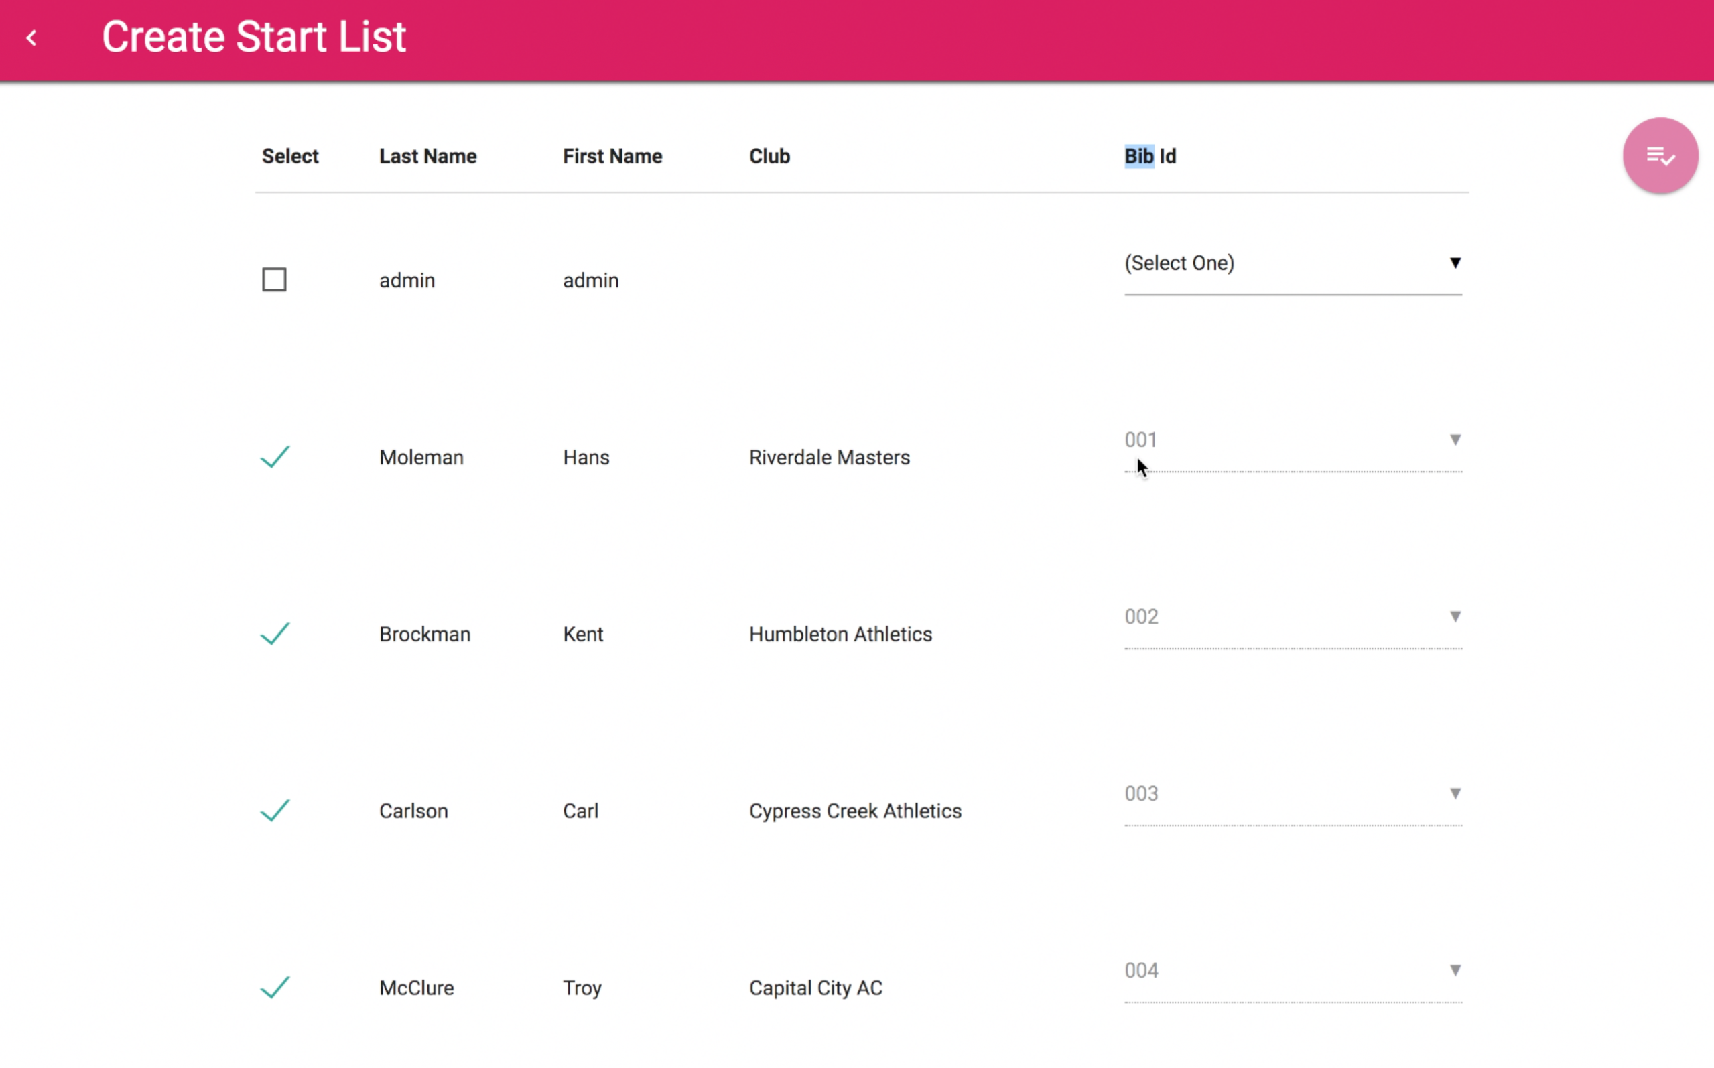Click the Club column header
The image size is (1714, 1068).
[x=769, y=156]
